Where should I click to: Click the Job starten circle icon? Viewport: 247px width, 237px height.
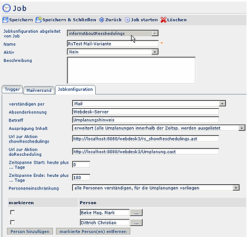click(x=127, y=20)
